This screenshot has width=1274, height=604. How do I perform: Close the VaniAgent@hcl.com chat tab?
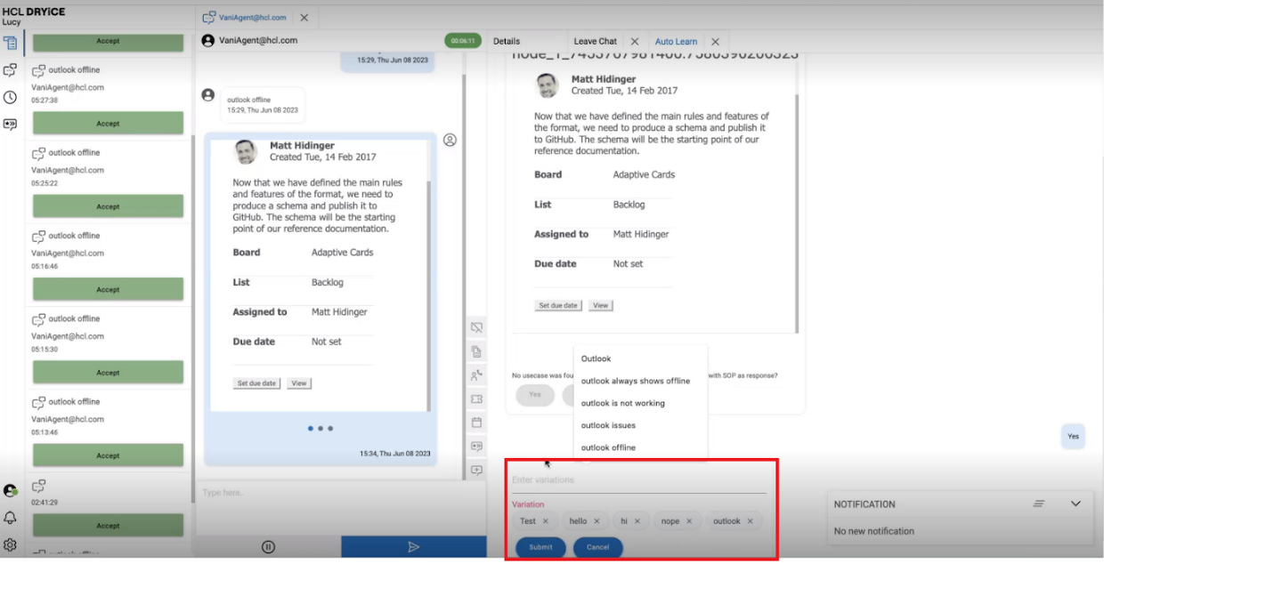click(x=304, y=17)
